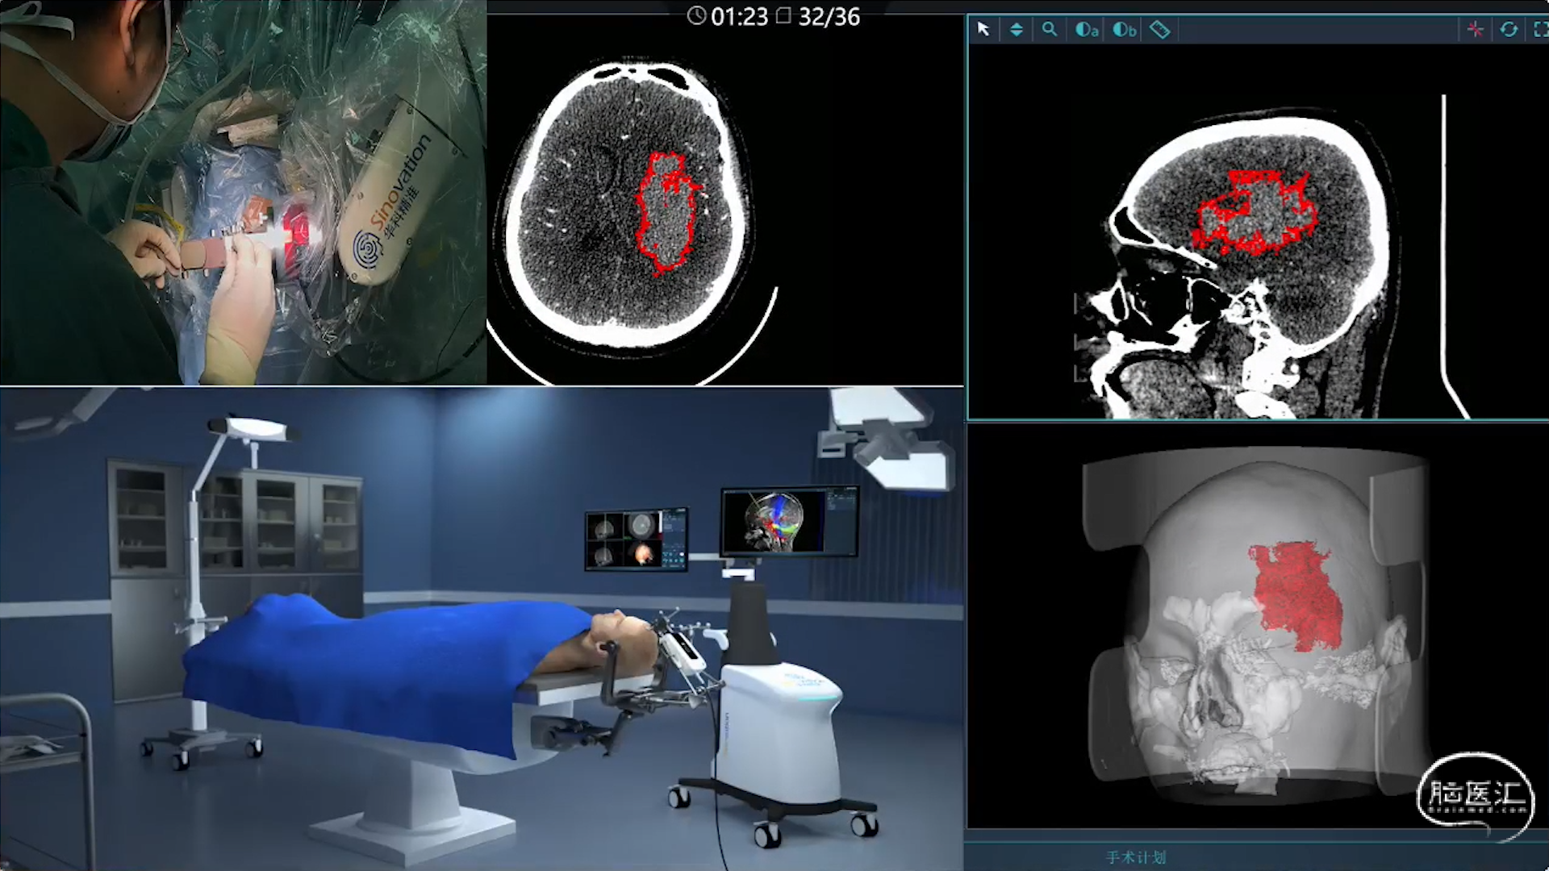
Task: Toggle the red crosshair icon
Action: [x=1476, y=30]
